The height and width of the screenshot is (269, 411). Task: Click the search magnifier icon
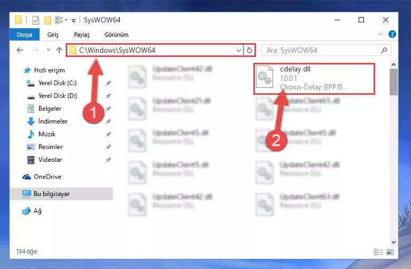(x=384, y=50)
